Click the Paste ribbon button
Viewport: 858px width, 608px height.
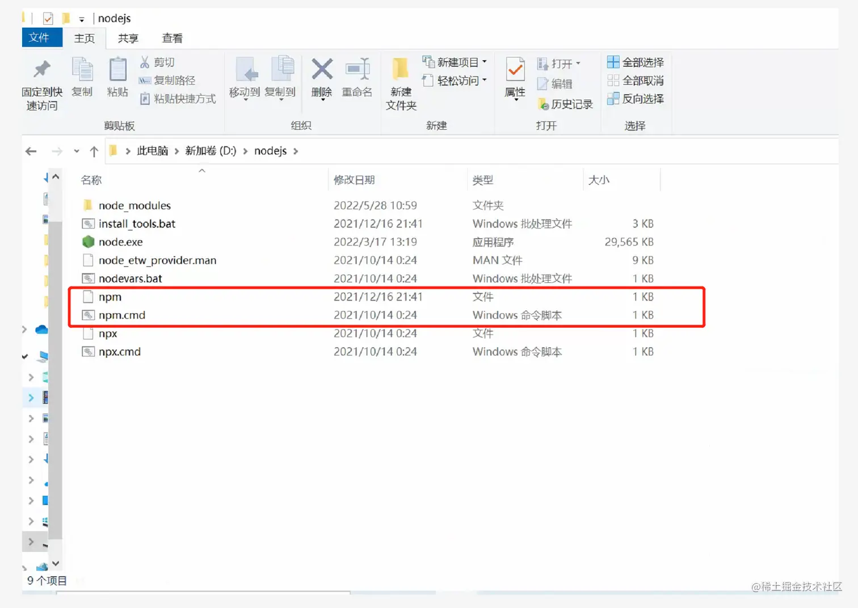coord(117,77)
